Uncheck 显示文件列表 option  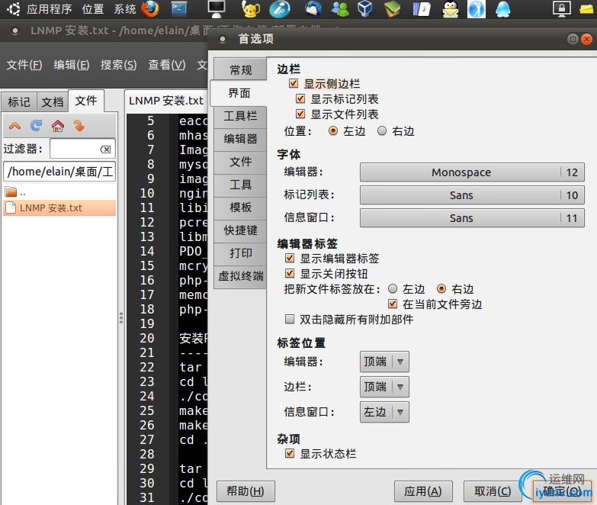(x=300, y=114)
